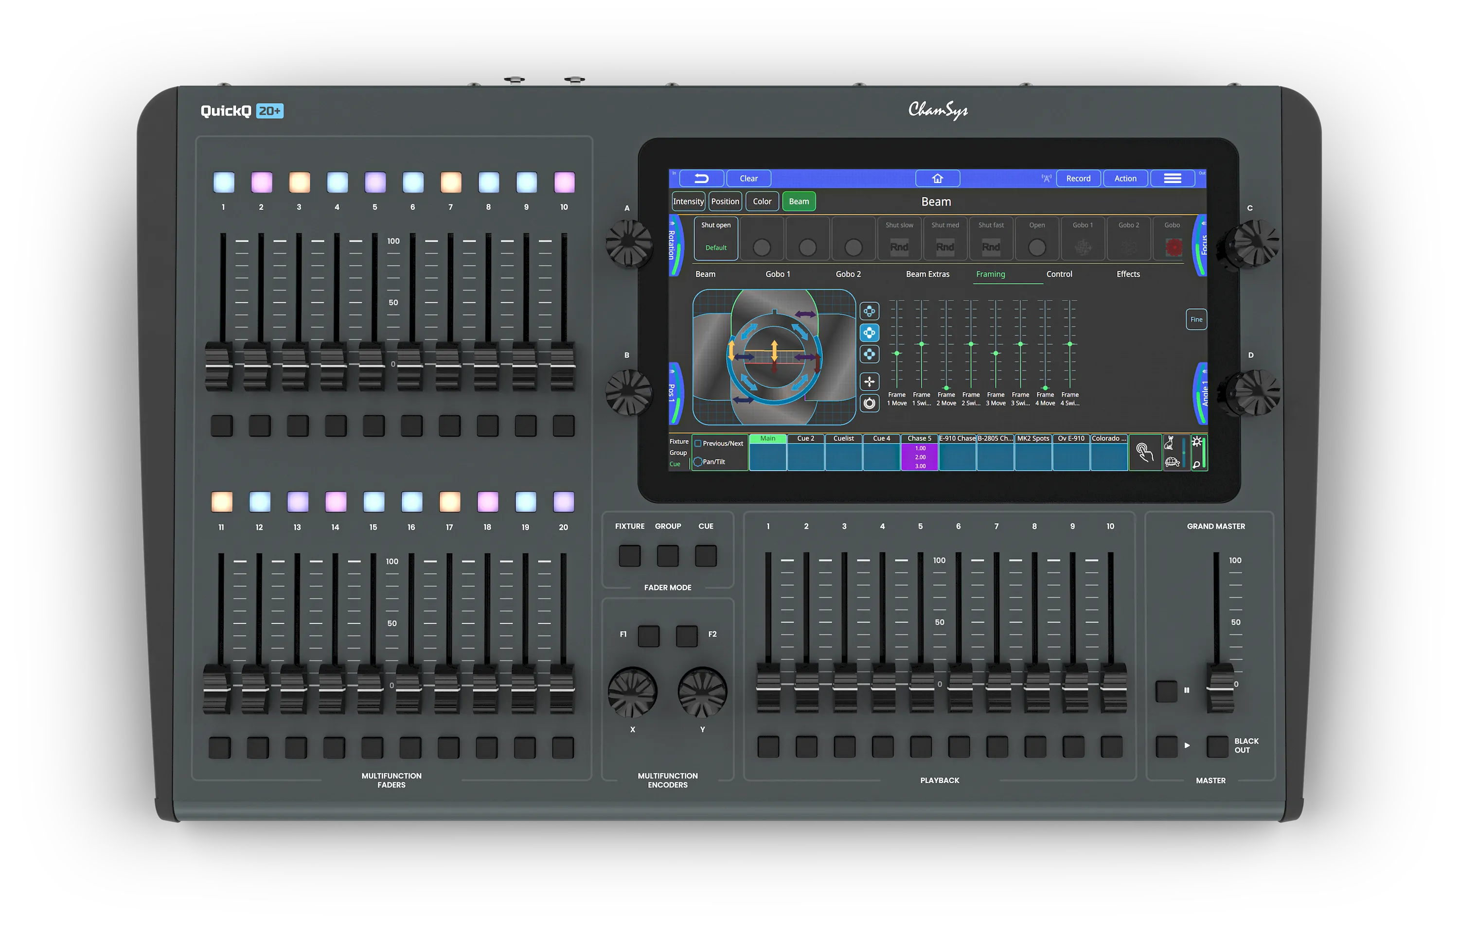Tap the BLACK OUT hardware button

click(x=1217, y=747)
